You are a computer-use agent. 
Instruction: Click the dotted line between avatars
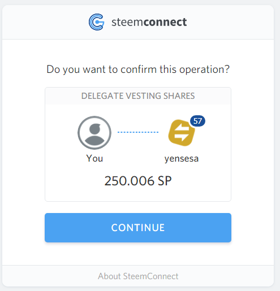pyautogui.click(x=138, y=132)
